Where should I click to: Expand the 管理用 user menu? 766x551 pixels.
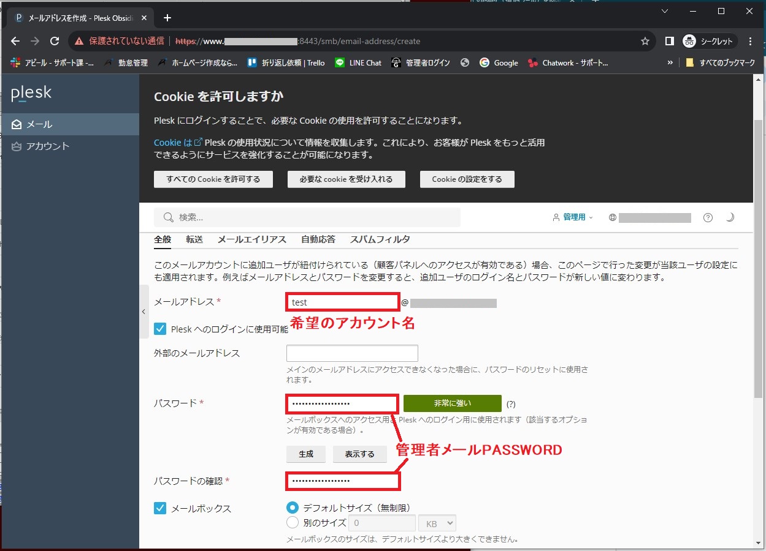pos(573,217)
